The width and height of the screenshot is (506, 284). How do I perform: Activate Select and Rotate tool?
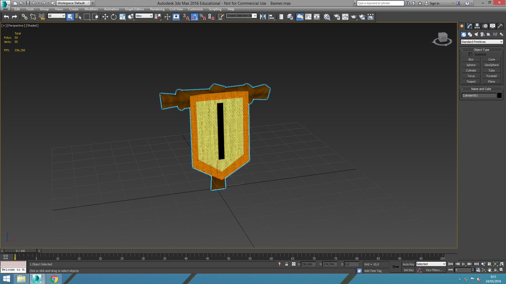tap(114, 17)
